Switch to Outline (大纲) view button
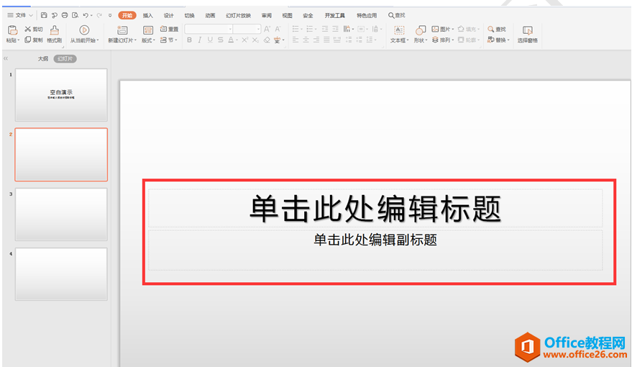Screen dimensions: 632x367 click(43, 59)
